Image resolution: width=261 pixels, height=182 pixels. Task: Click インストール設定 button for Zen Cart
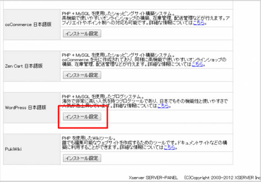click(x=82, y=75)
